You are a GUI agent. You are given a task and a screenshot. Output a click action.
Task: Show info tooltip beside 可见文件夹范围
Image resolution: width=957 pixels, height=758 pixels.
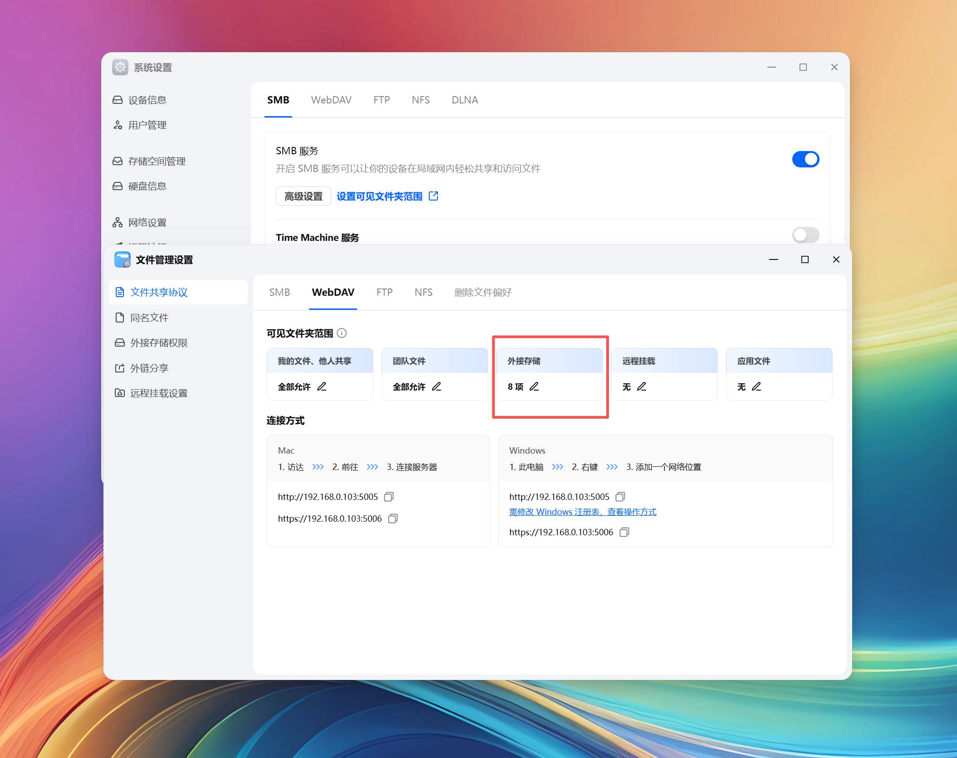pyautogui.click(x=342, y=333)
